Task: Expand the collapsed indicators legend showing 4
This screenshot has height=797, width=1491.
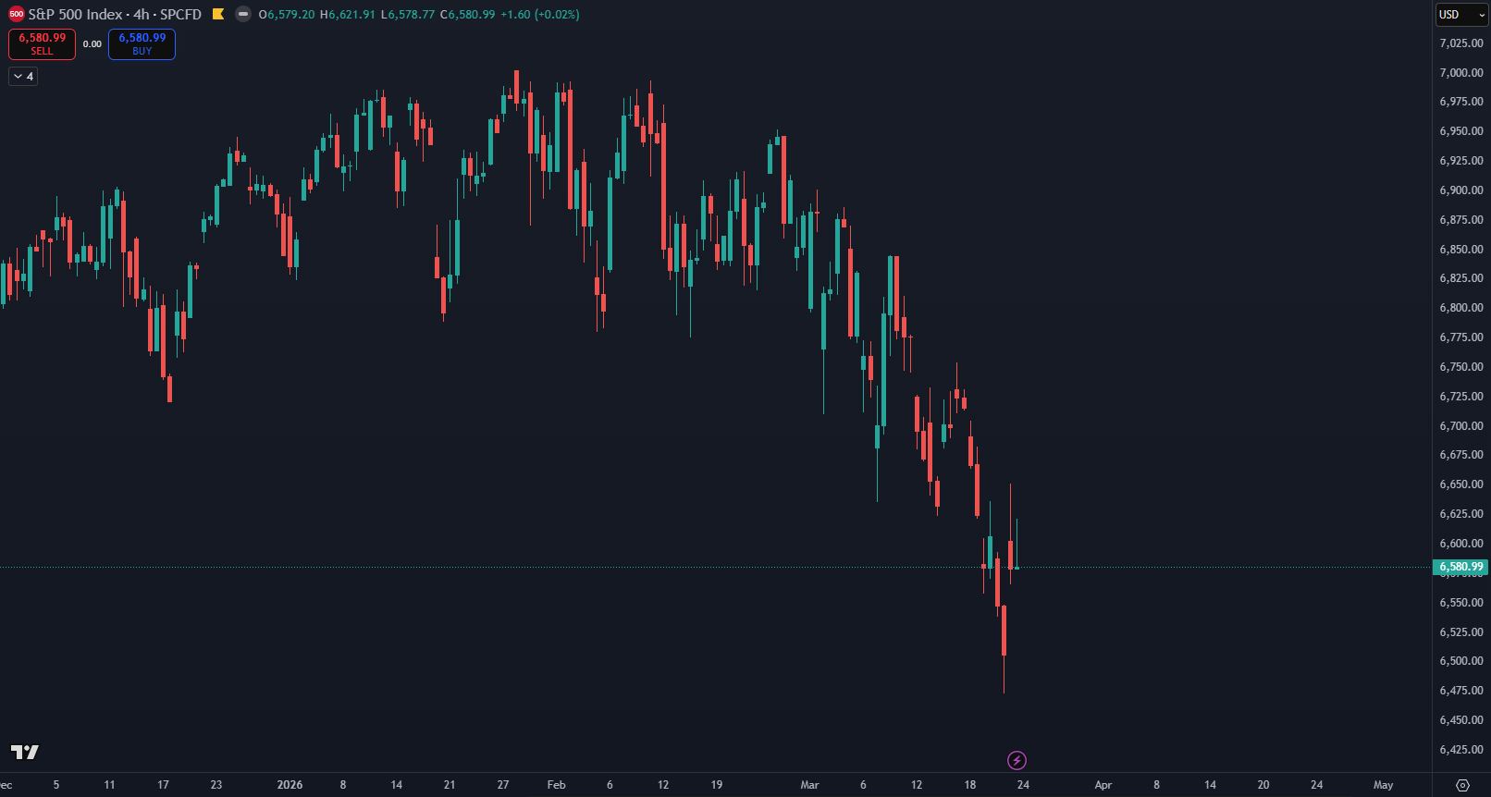Action: pos(23,77)
